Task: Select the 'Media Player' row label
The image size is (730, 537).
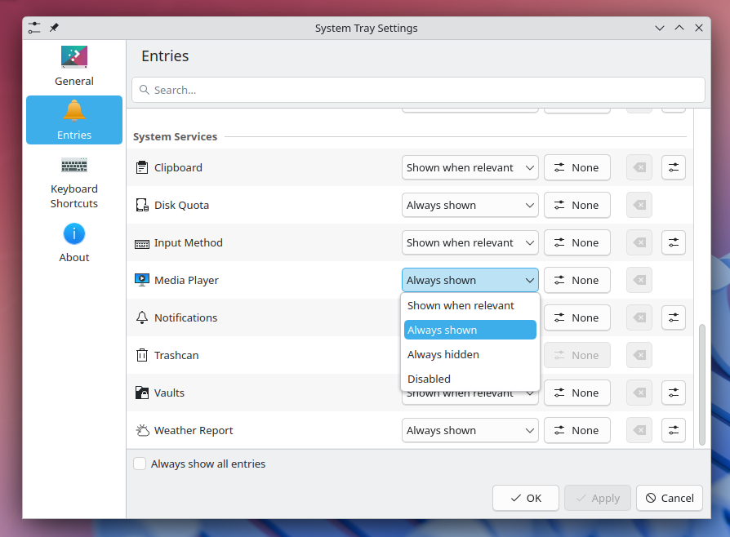Action: click(186, 280)
